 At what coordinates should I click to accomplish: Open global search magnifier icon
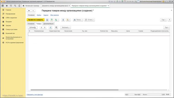point(15,6)
